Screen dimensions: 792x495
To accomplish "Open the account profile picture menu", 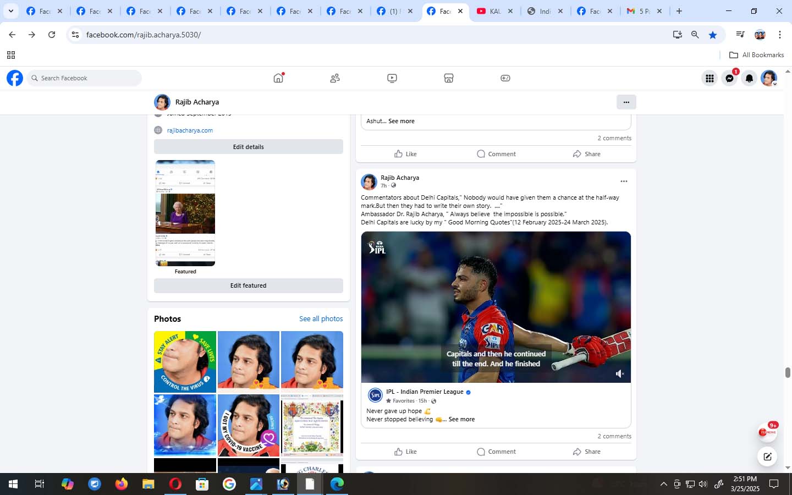I will [769, 78].
